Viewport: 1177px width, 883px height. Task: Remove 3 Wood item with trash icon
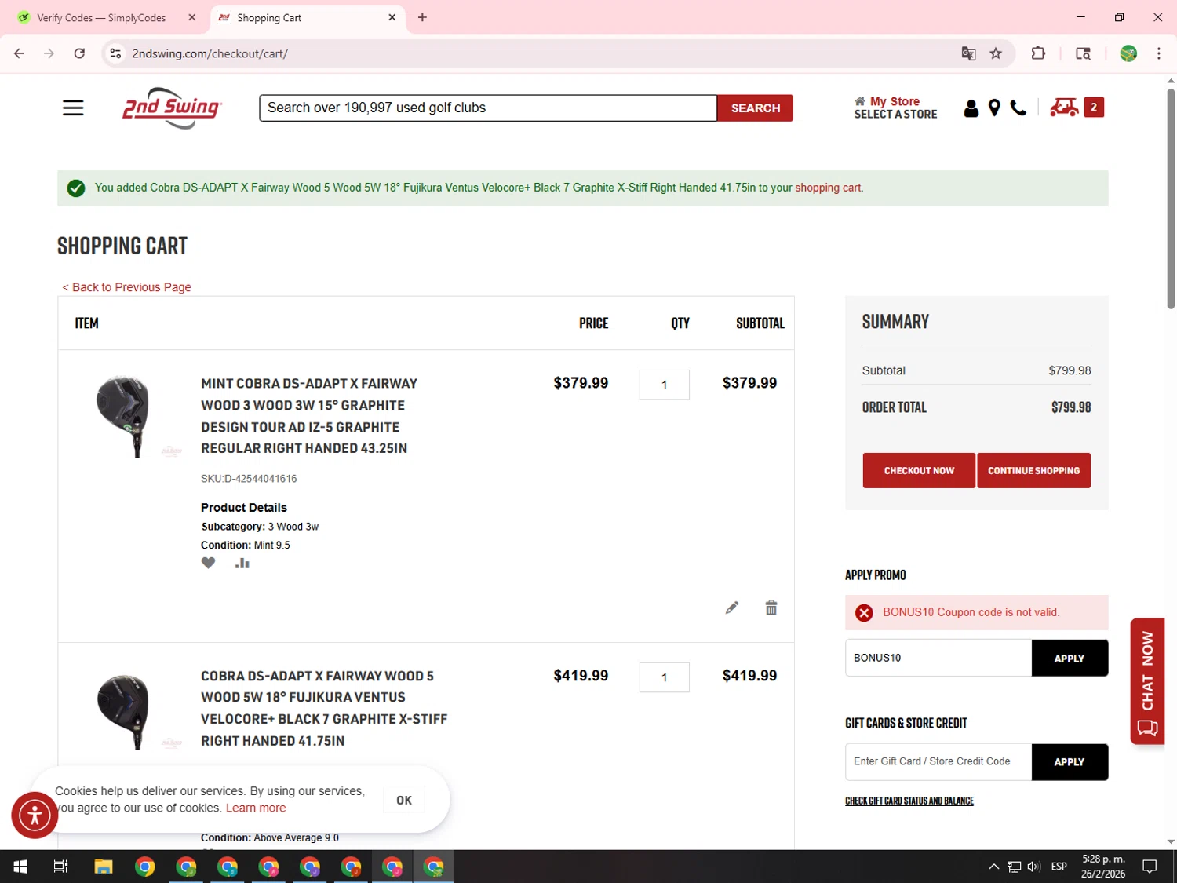click(771, 608)
